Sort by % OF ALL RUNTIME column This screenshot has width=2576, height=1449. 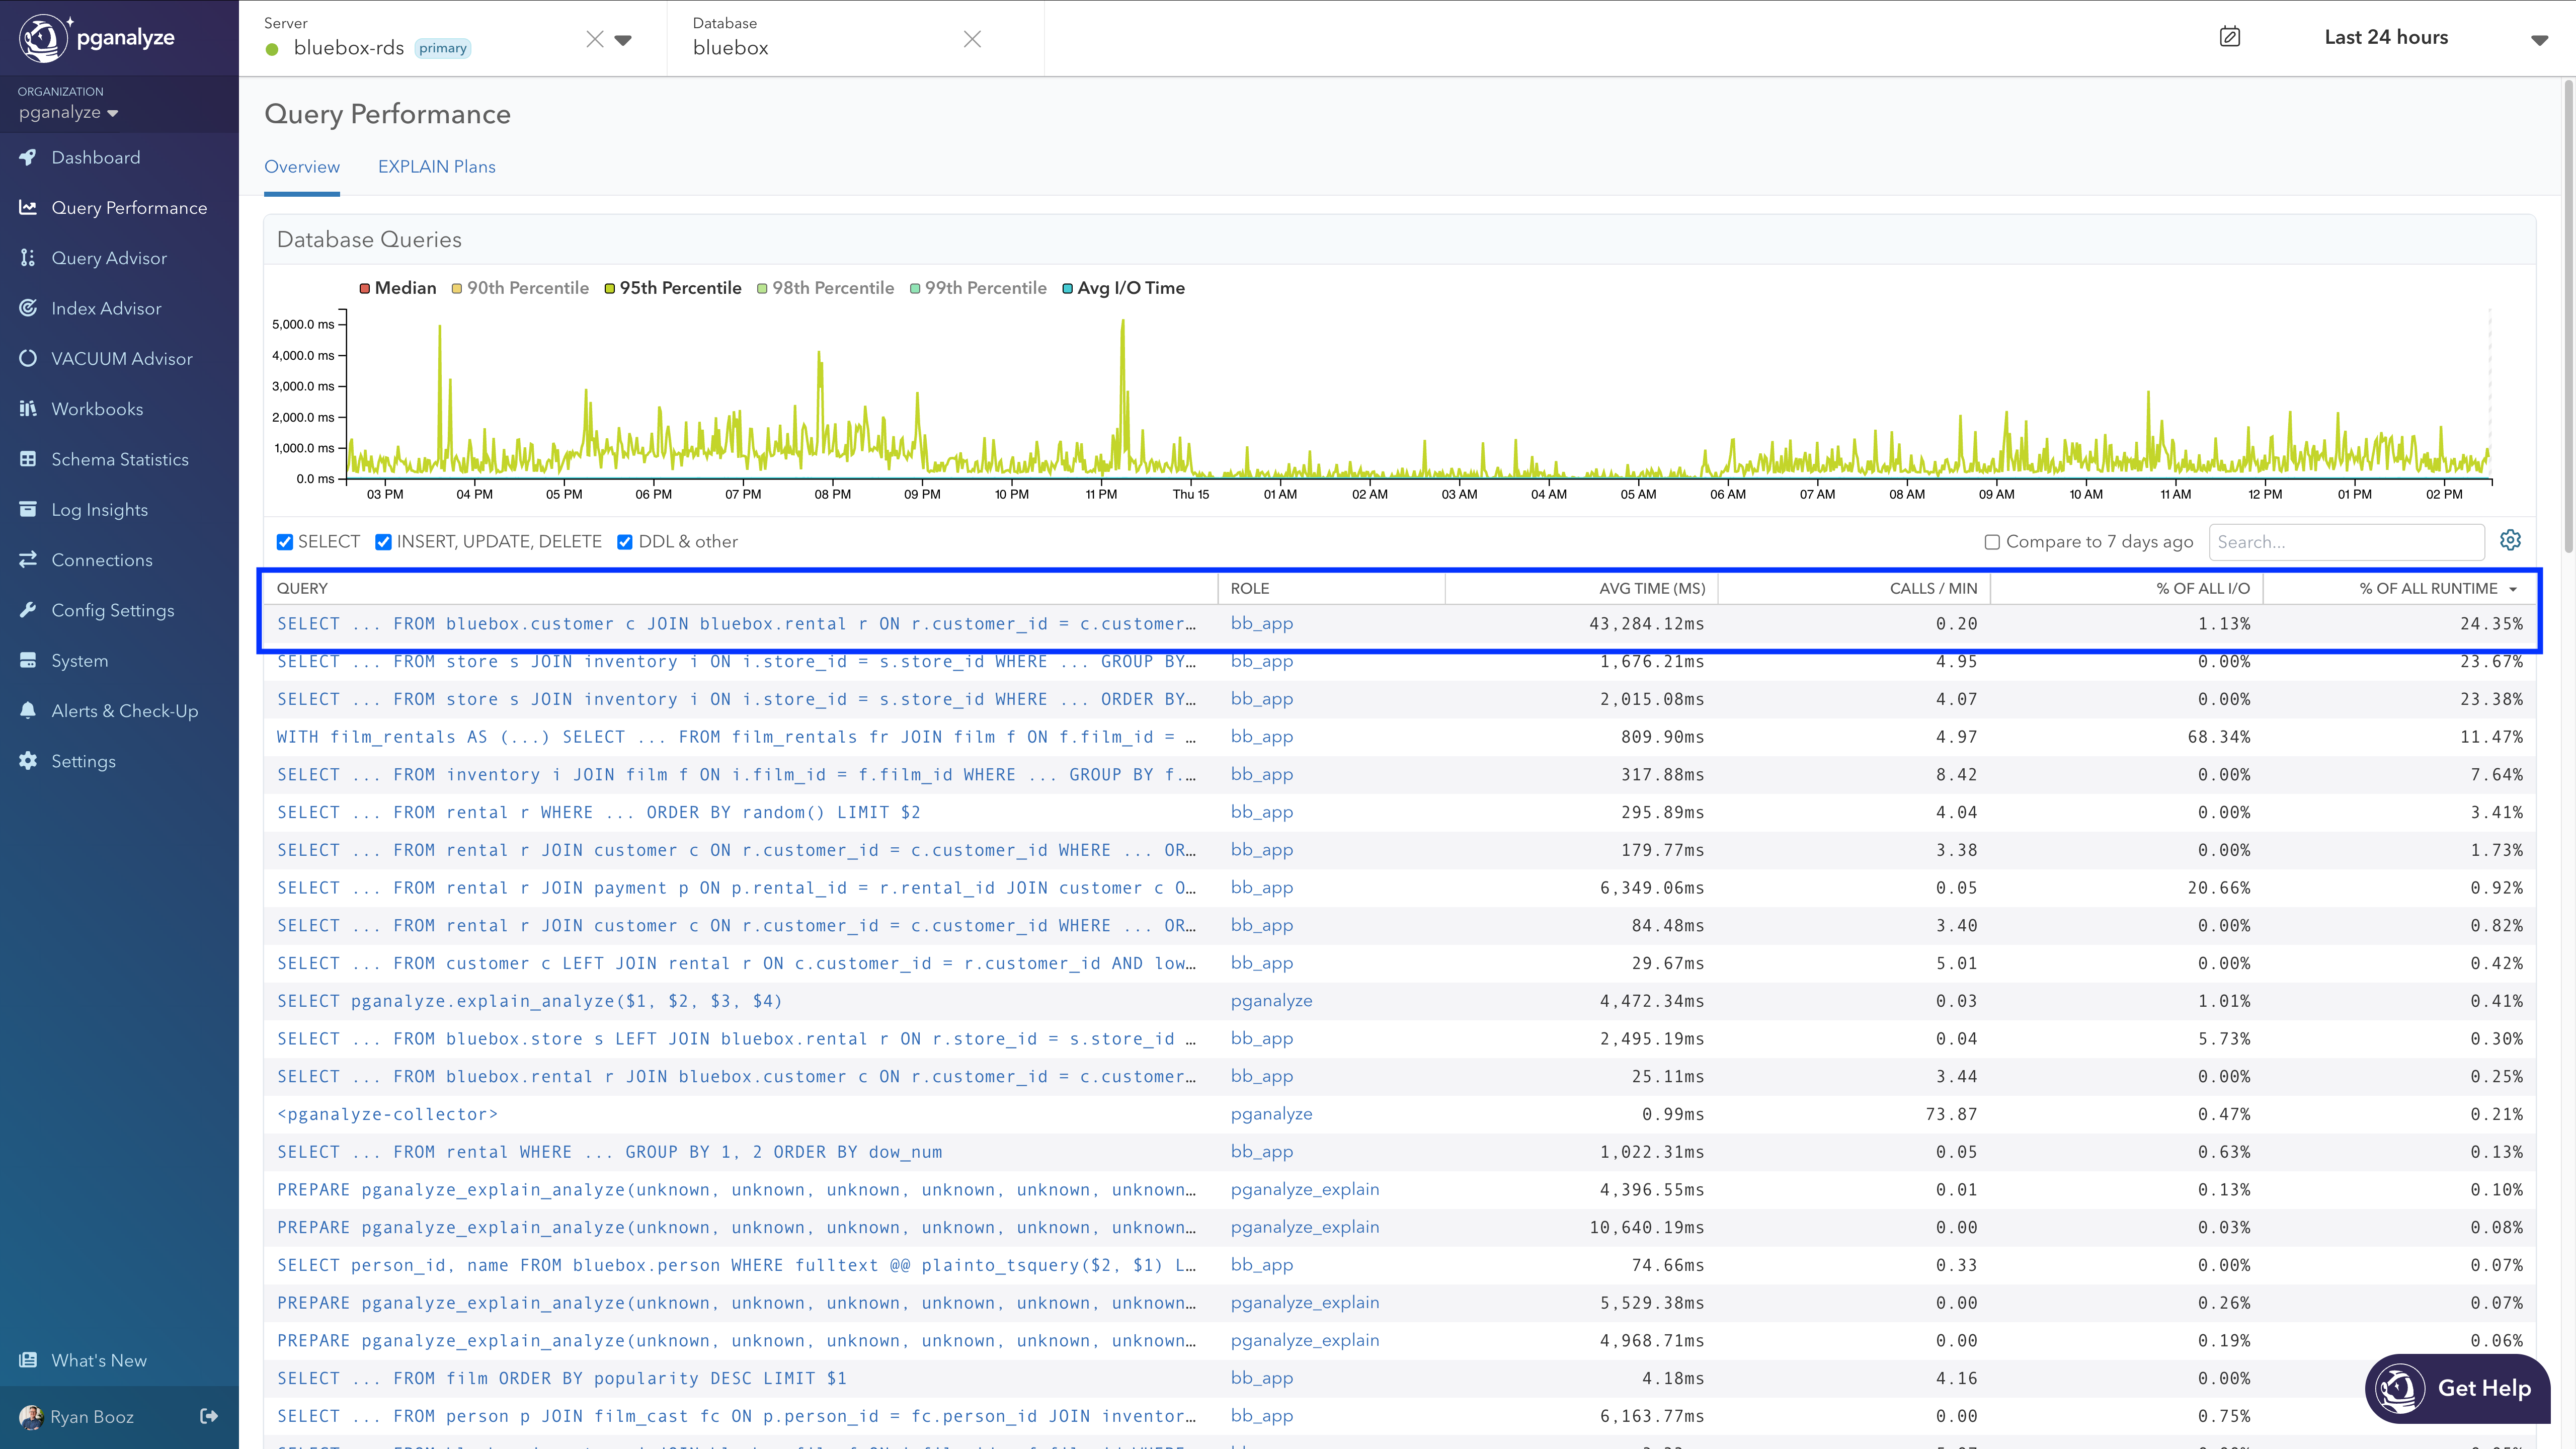[x=2437, y=588]
